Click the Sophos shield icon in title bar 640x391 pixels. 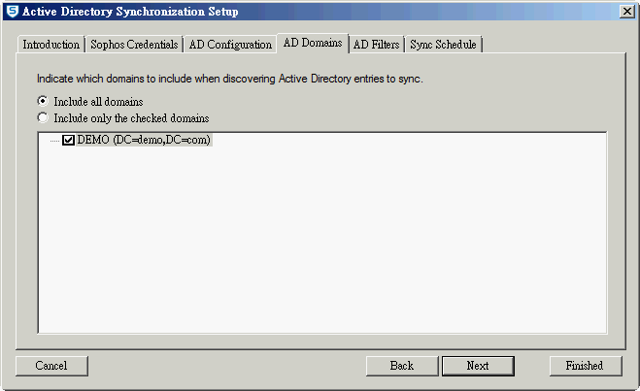tap(13, 11)
